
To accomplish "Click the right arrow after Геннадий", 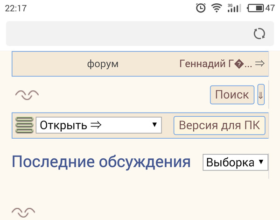I will [x=260, y=64].
